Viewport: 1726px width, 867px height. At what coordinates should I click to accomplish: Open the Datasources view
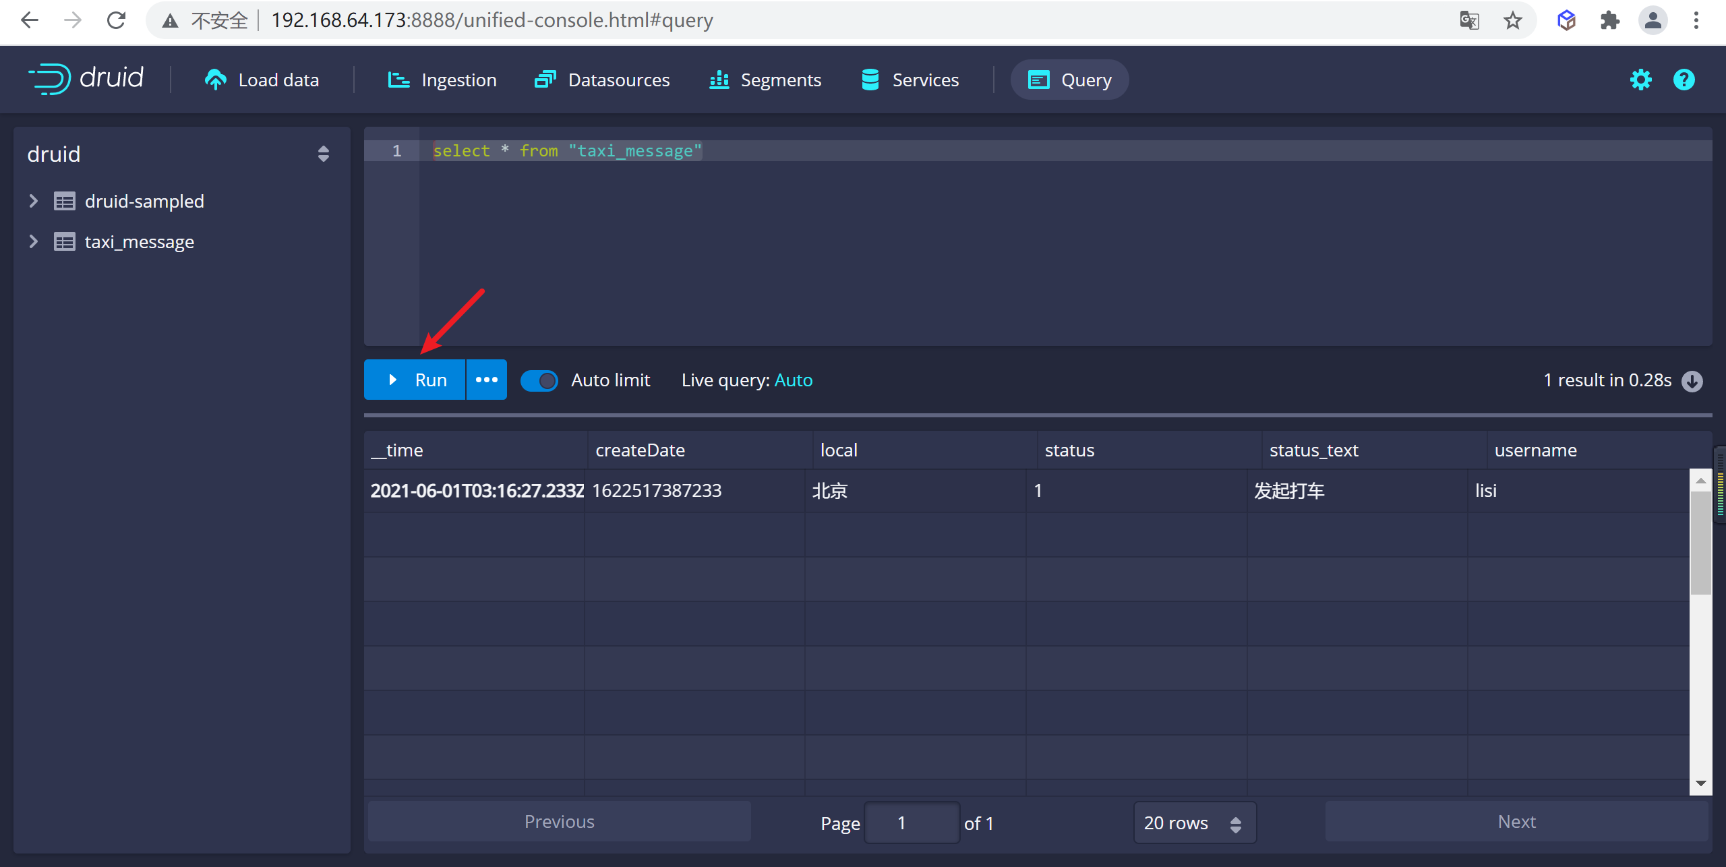602,80
